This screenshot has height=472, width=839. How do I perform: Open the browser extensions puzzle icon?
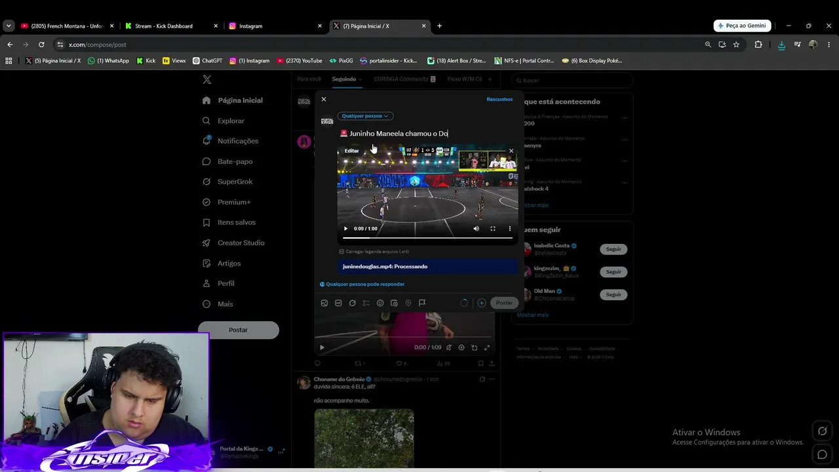point(758,45)
